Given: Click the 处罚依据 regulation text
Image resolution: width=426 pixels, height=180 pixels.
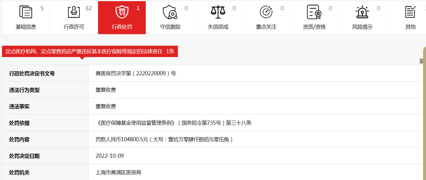Looking at the screenshot, I should pos(174,123).
